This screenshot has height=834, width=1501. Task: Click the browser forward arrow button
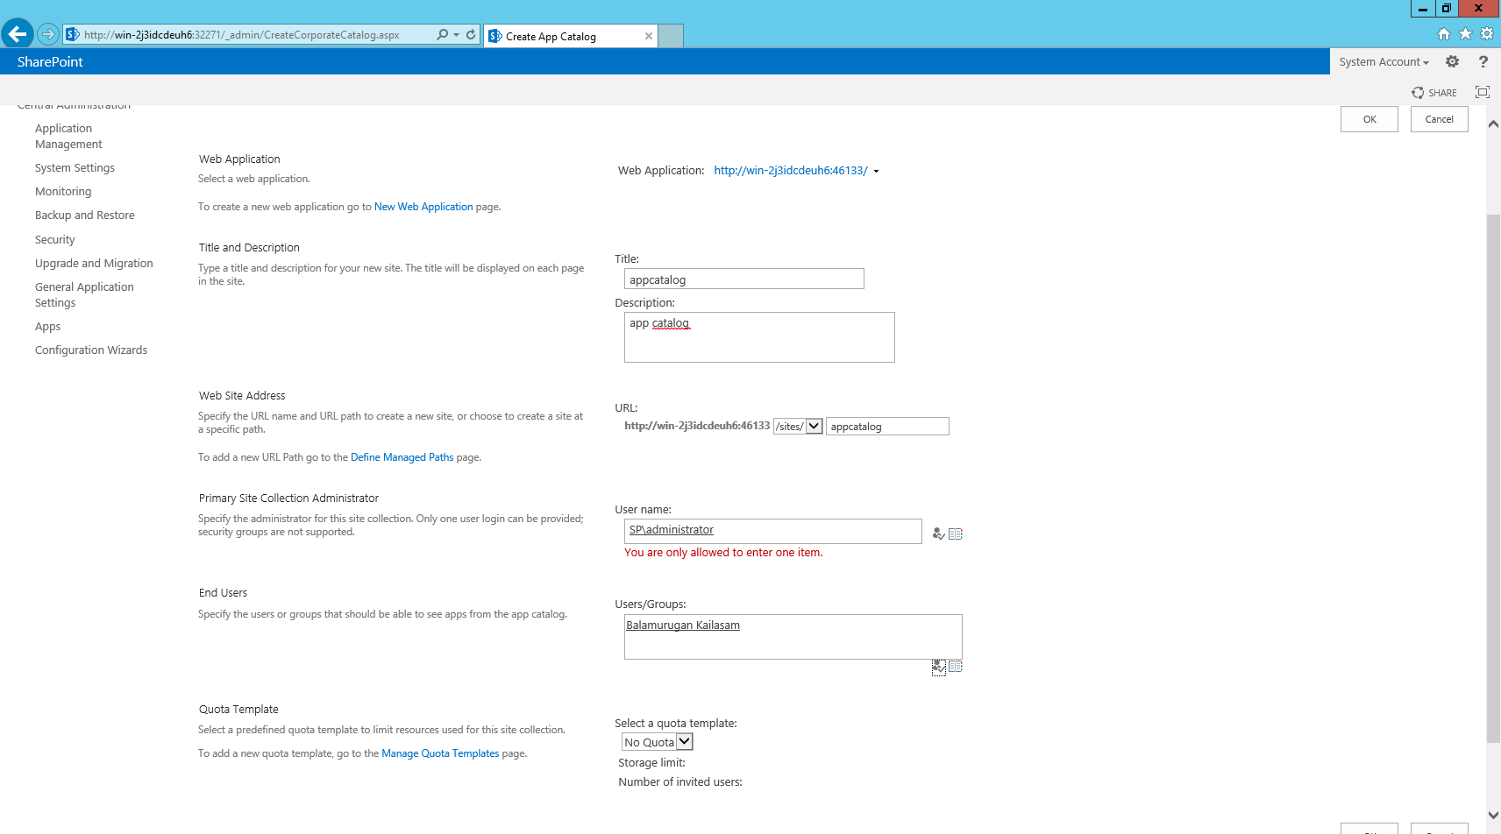coord(48,34)
